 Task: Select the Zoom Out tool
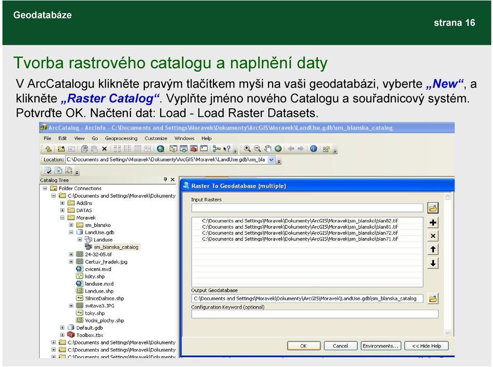tap(257, 149)
